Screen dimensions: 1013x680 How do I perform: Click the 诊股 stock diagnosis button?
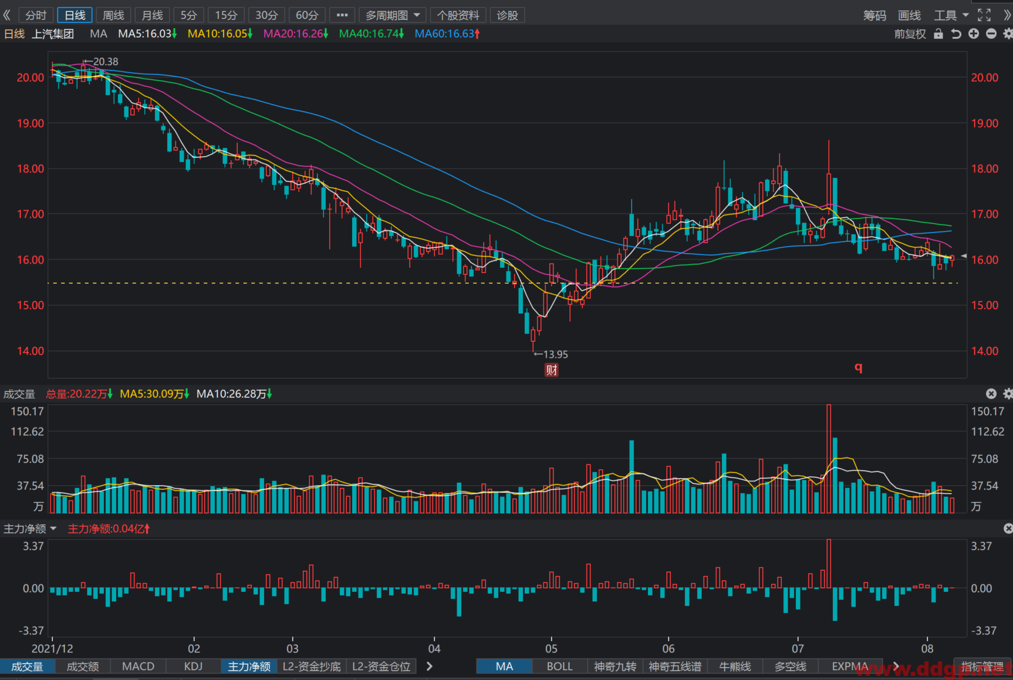507,15
